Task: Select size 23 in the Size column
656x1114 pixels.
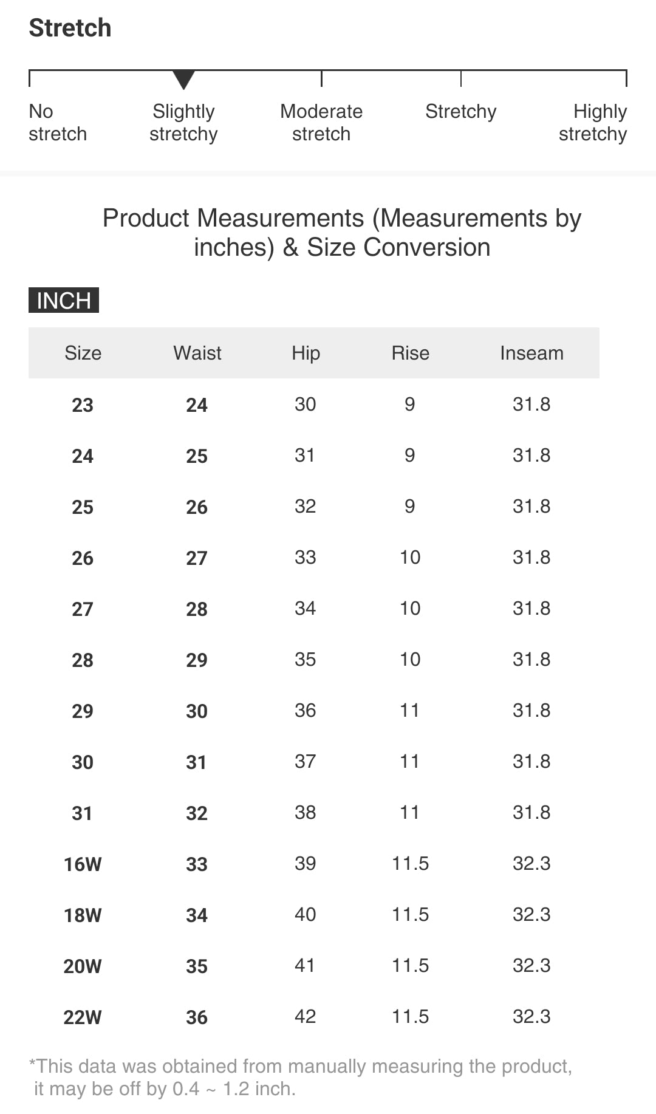Action: point(83,405)
